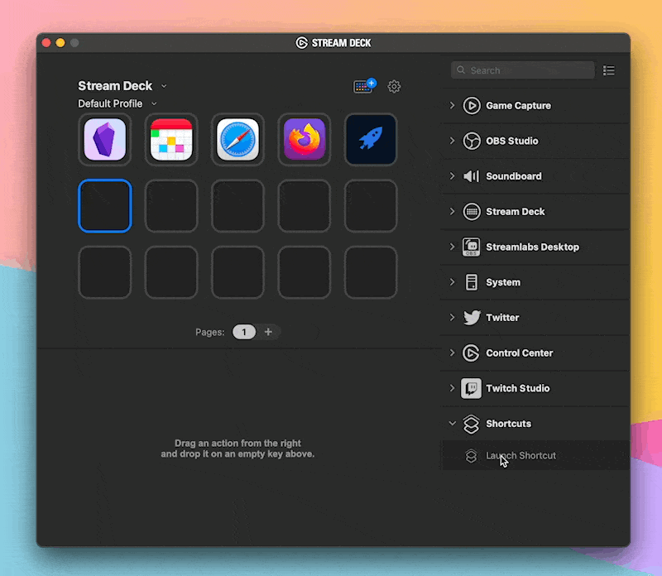Click the Streamlabs Desktop label
662x576 pixels.
(533, 247)
